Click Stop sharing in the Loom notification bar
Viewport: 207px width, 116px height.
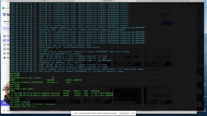pos(124,113)
